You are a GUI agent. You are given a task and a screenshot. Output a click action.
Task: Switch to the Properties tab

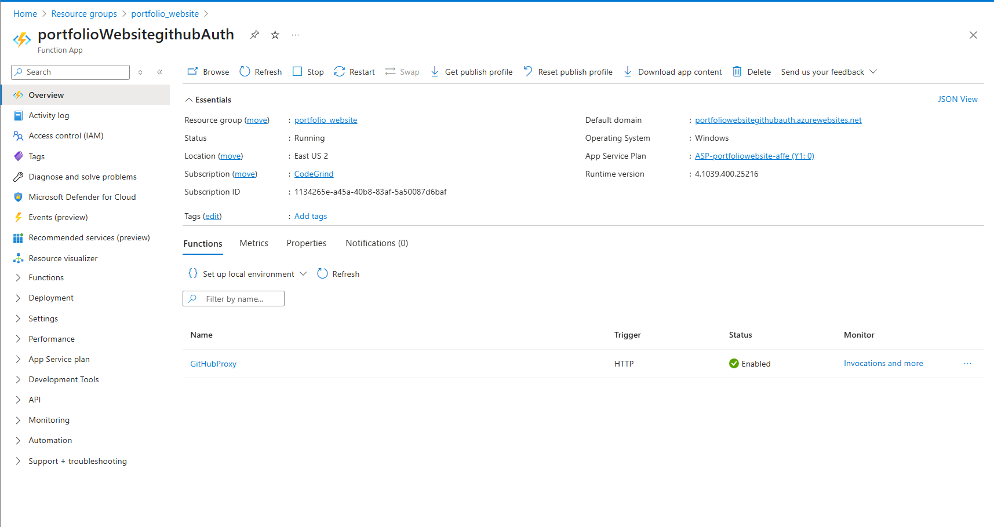pos(307,243)
